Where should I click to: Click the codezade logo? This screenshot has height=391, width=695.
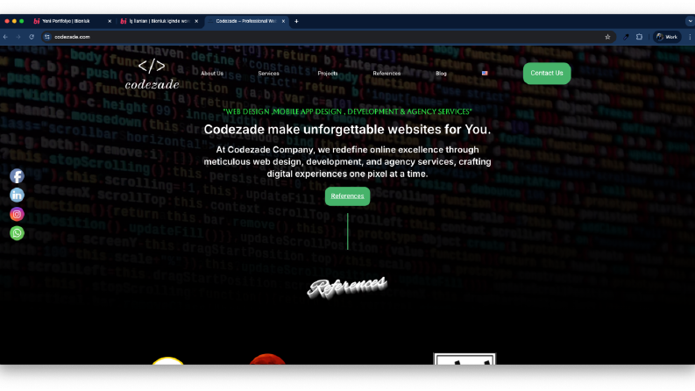pos(152,74)
